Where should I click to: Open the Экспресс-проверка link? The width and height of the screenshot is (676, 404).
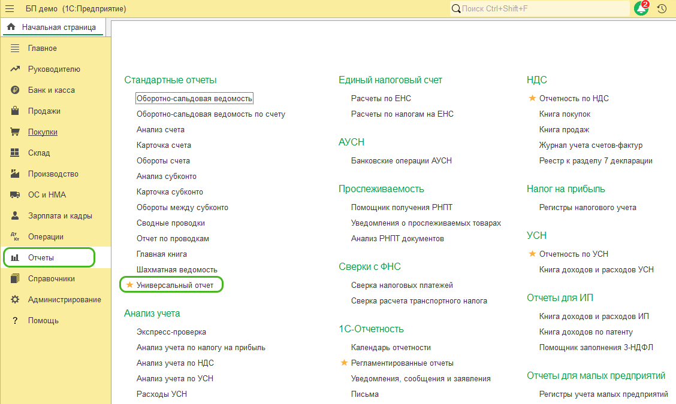pyautogui.click(x=171, y=332)
